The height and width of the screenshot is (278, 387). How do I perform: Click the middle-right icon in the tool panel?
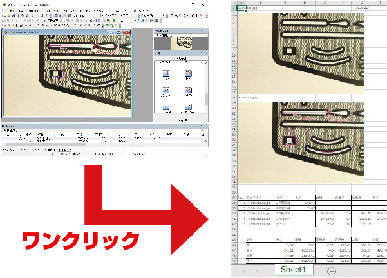coord(189,91)
